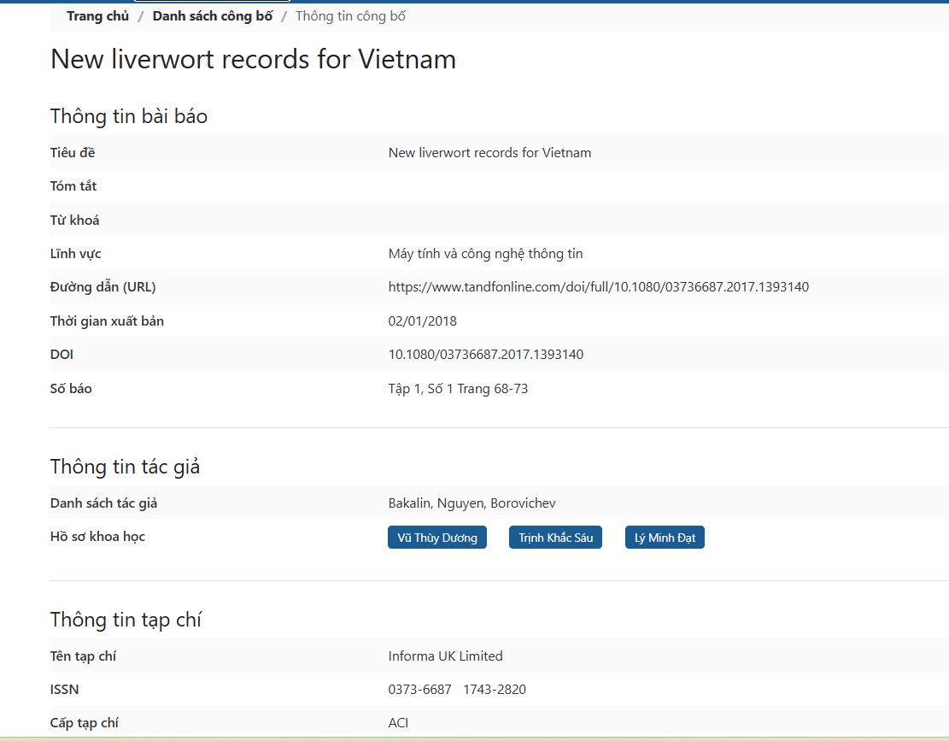Click the Tiêu đề value text
This screenshot has width=949, height=741.
click(489, 153)
